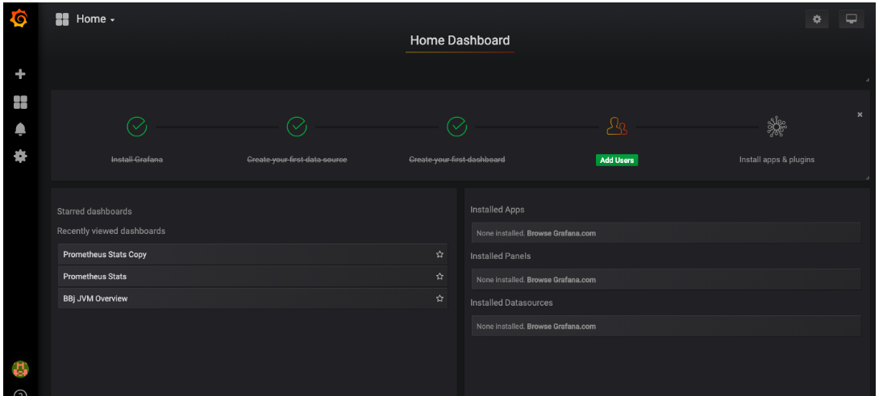Close the getting started panel
883x396 pixels.
click(860, 115)
